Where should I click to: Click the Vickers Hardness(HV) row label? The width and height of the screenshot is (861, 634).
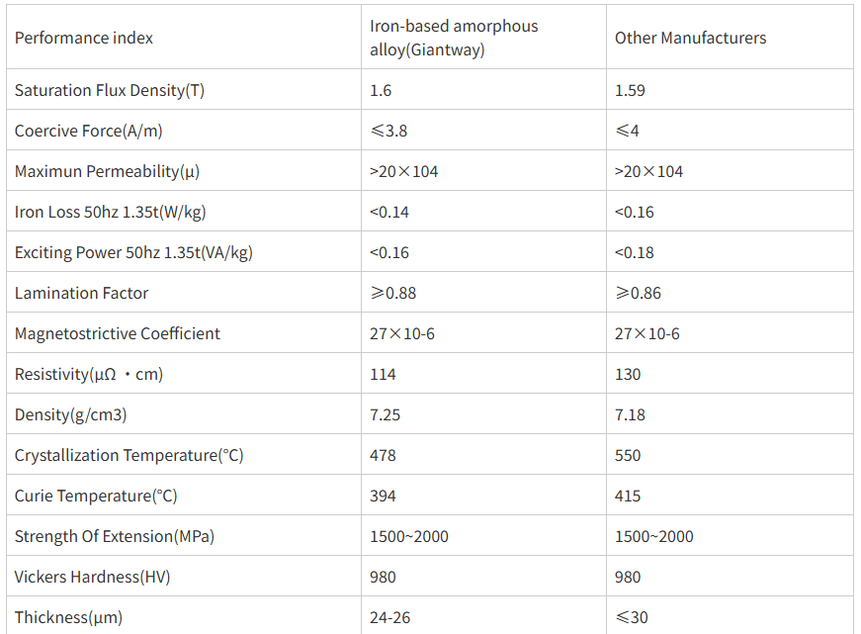pos(92,578)
